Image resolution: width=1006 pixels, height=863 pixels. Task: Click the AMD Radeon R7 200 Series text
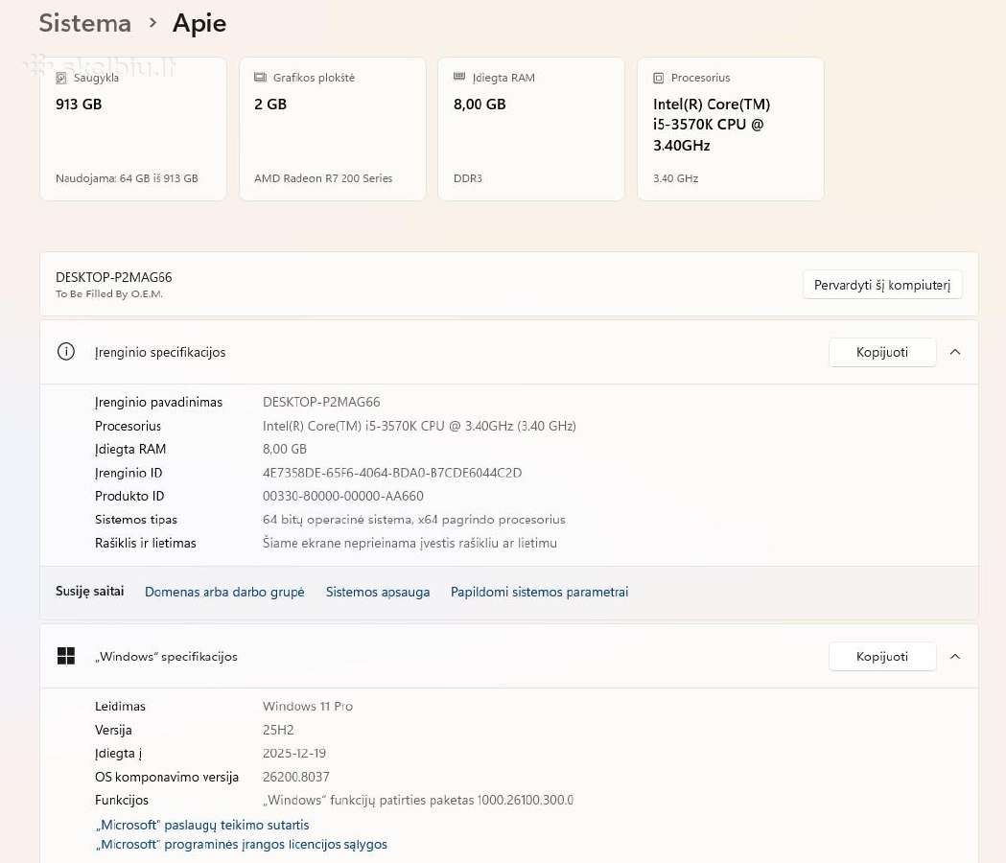pos(323,178)
